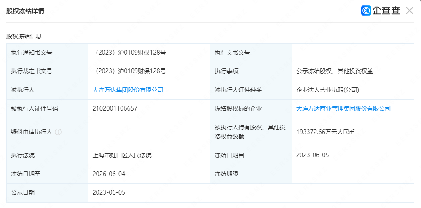
Task: Click the 被执行人证件种类 label
Action: coord(238,90)
